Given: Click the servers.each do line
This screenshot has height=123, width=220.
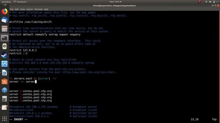Looking at the screenshot, I should (x=33, y=79).
